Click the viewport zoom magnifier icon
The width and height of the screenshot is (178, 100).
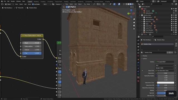pyautogui.click(x=134, y=19)
